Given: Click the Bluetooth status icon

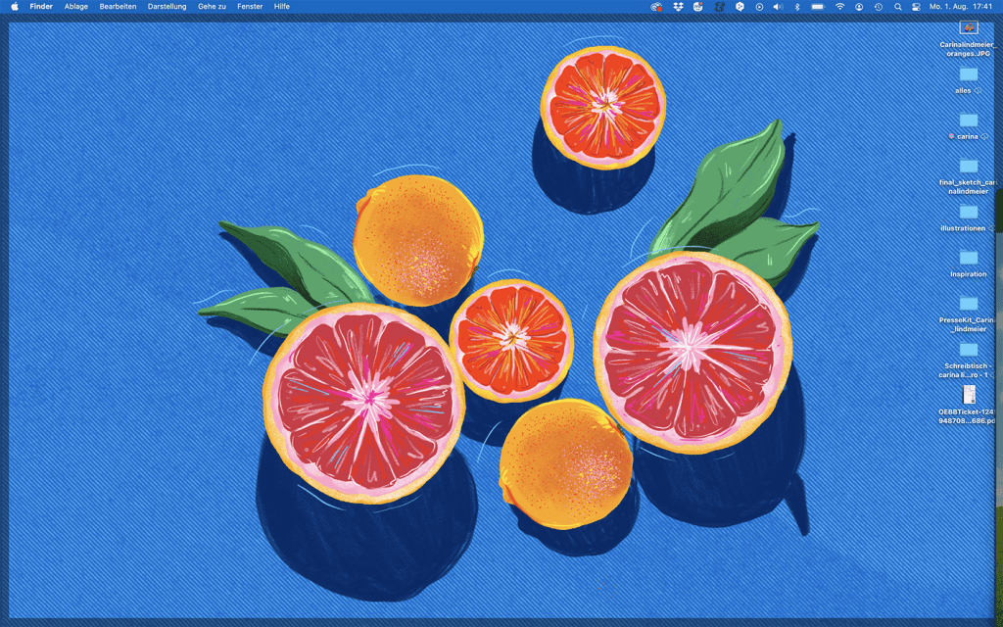Looking at the screenshot, I should (796, 6).
